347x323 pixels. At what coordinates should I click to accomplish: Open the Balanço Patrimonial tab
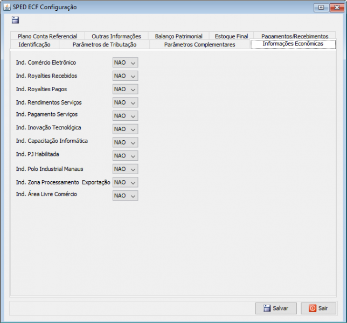coord(178,36)
